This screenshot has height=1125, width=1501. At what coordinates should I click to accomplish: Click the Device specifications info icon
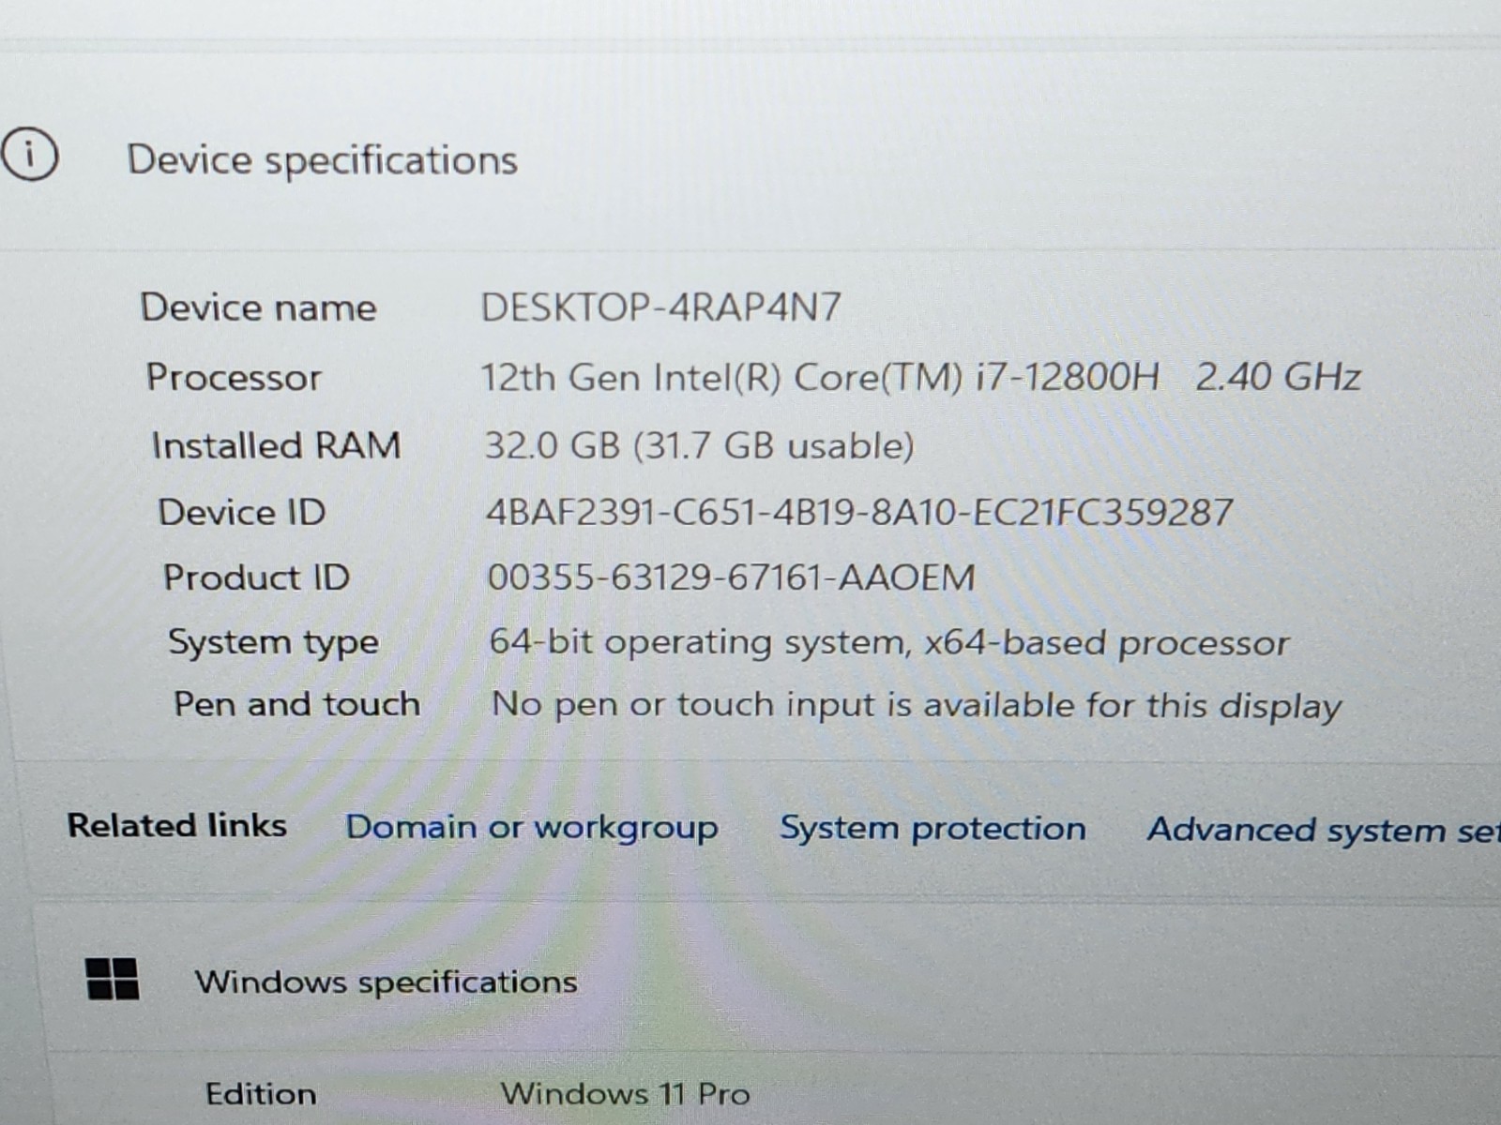pos(30,154)
